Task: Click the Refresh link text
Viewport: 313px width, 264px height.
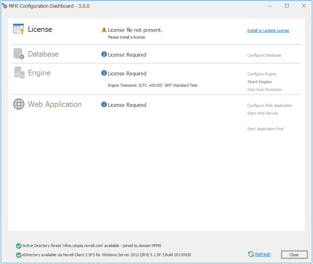Action: 262,254
